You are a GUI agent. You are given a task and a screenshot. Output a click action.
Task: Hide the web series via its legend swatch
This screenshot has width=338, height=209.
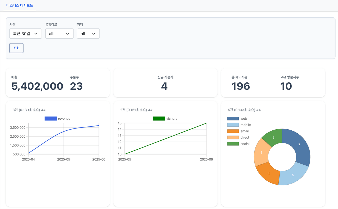pos(233,119)
